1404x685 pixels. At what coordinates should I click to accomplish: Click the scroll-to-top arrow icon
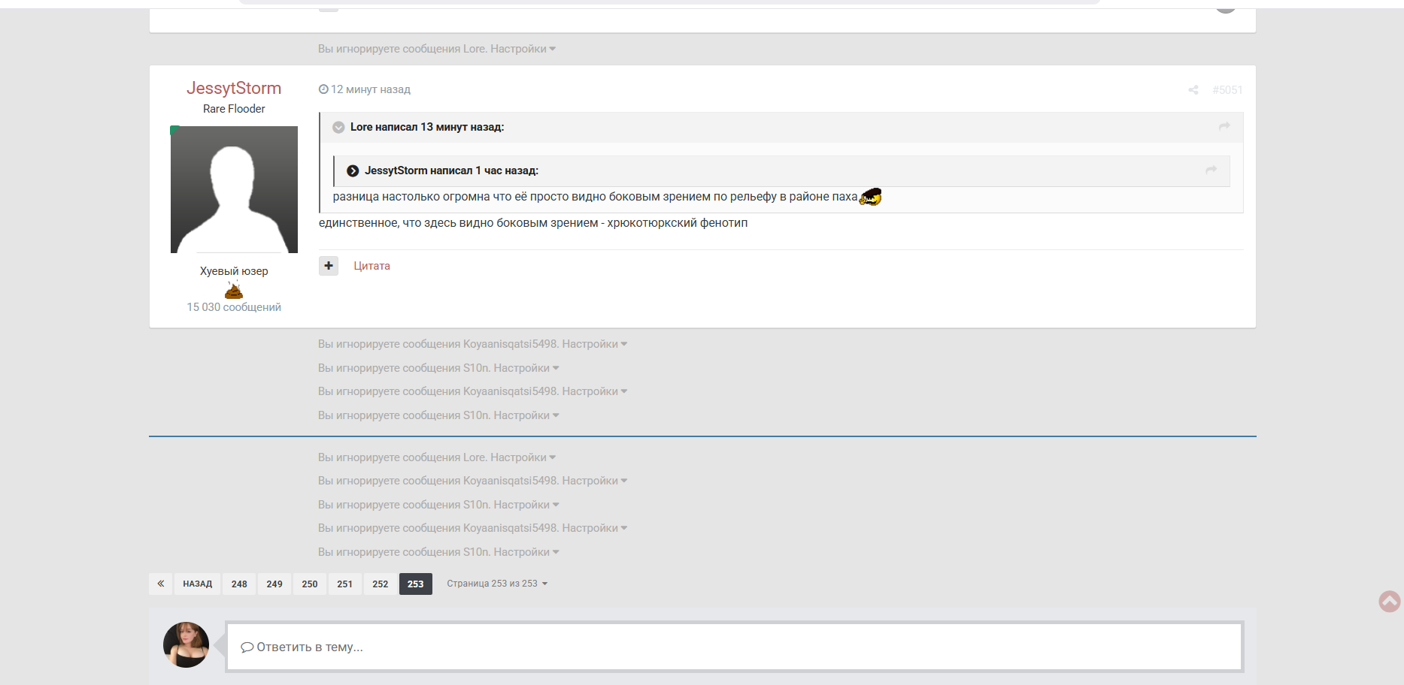(x=1390, y=601)
